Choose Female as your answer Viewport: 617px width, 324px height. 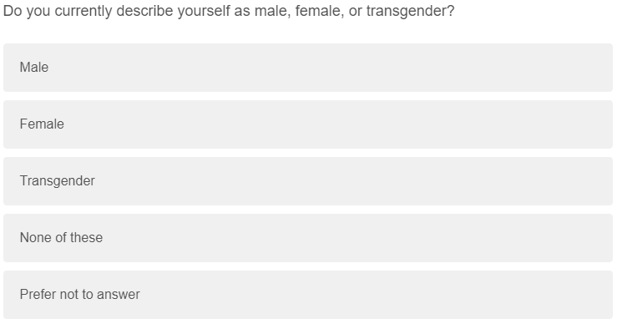[308, 124]
